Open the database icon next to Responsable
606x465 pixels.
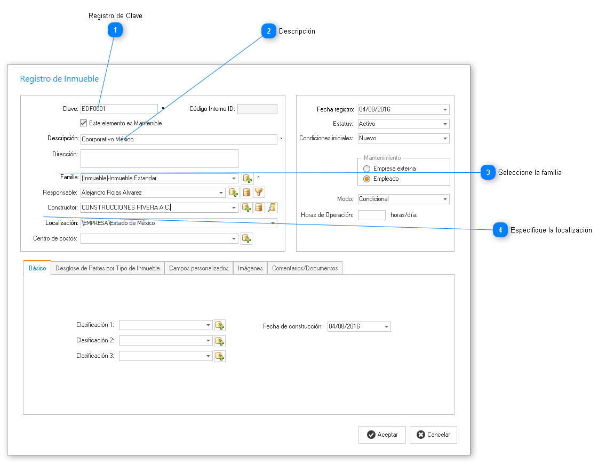pyautogui.click(x=246, y=193)
